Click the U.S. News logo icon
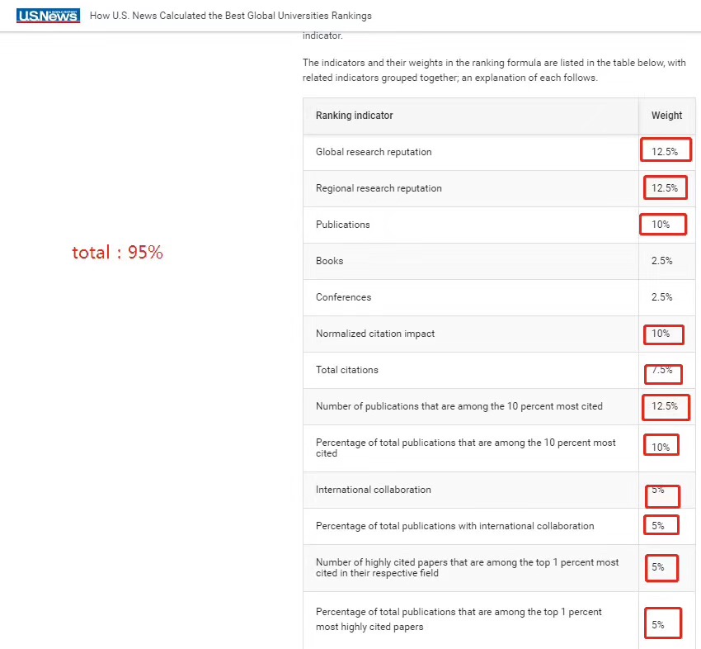Image resolution: width=701 pixels, height=649 pixels. pos(49,16)
